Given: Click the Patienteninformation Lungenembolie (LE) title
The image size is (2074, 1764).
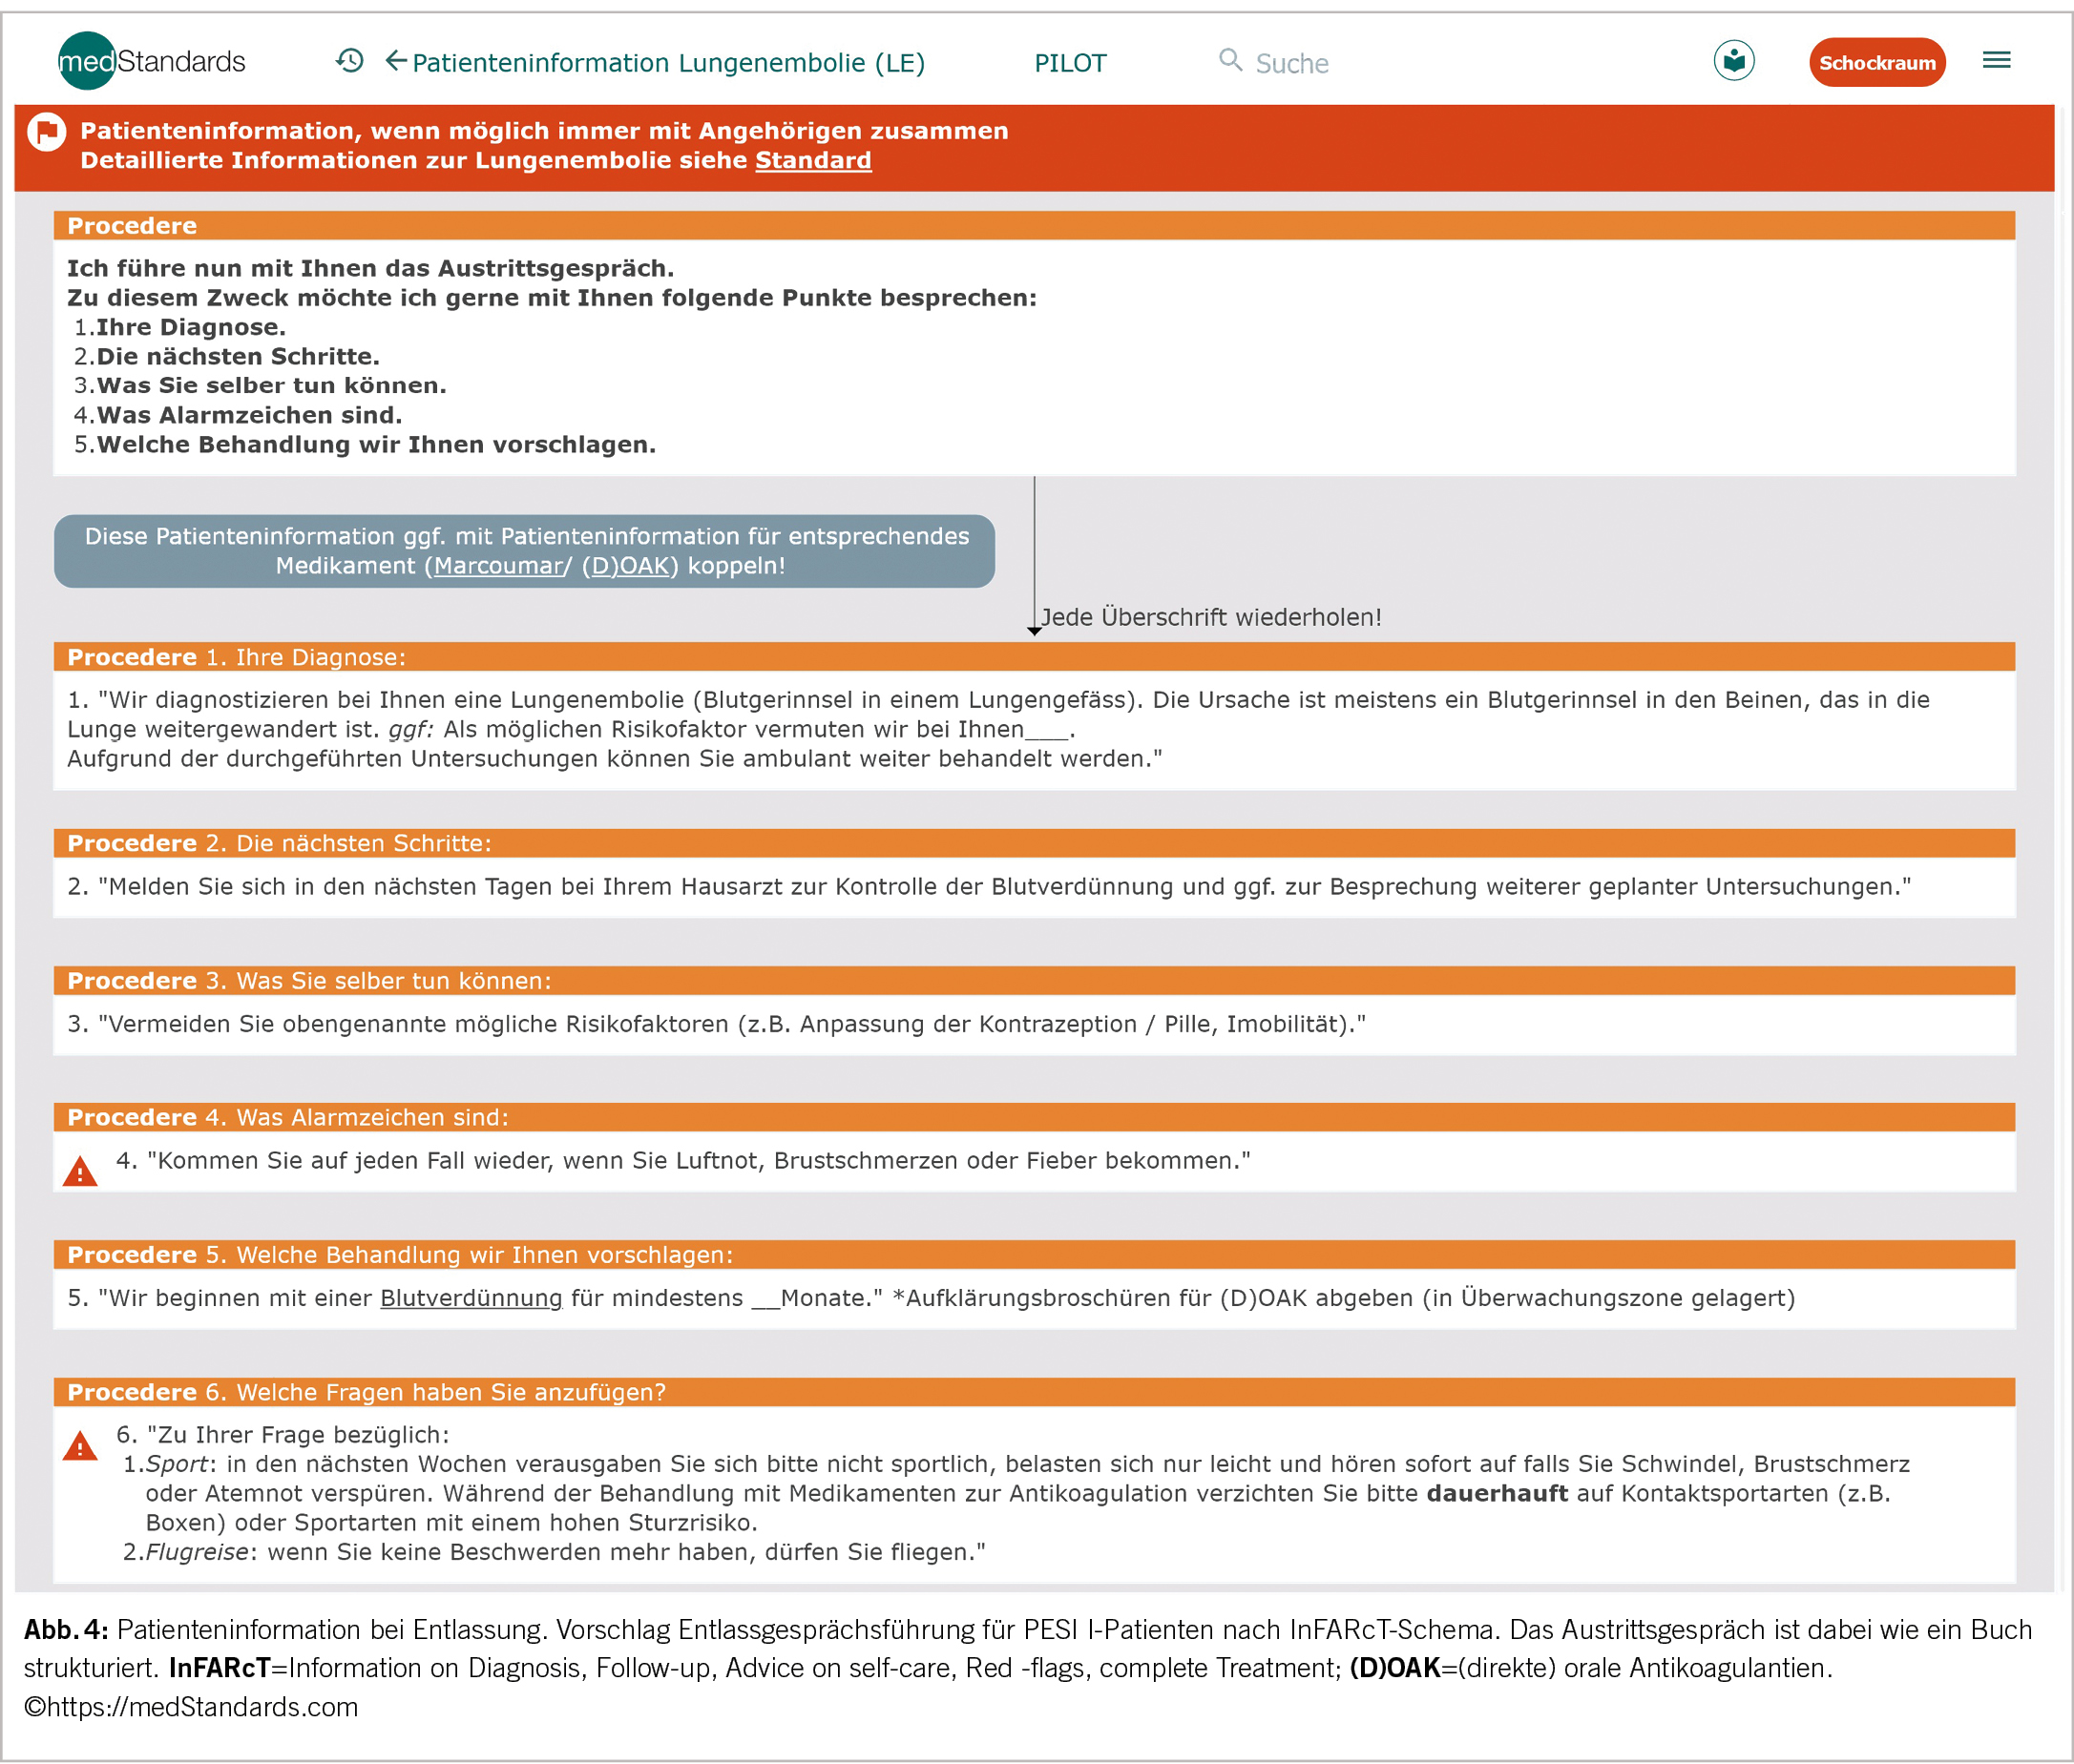Looking at the screenshot, I should (667, 64).
